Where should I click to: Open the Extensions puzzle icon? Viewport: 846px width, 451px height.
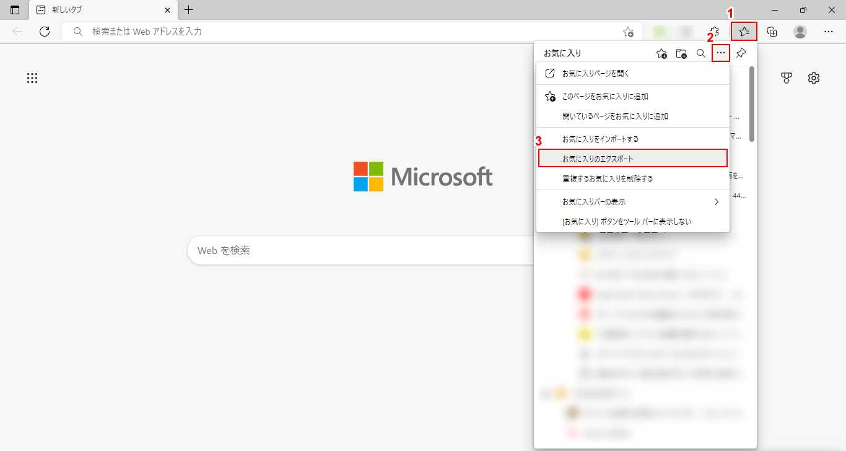pyautogui.click(x=714, y=32)
